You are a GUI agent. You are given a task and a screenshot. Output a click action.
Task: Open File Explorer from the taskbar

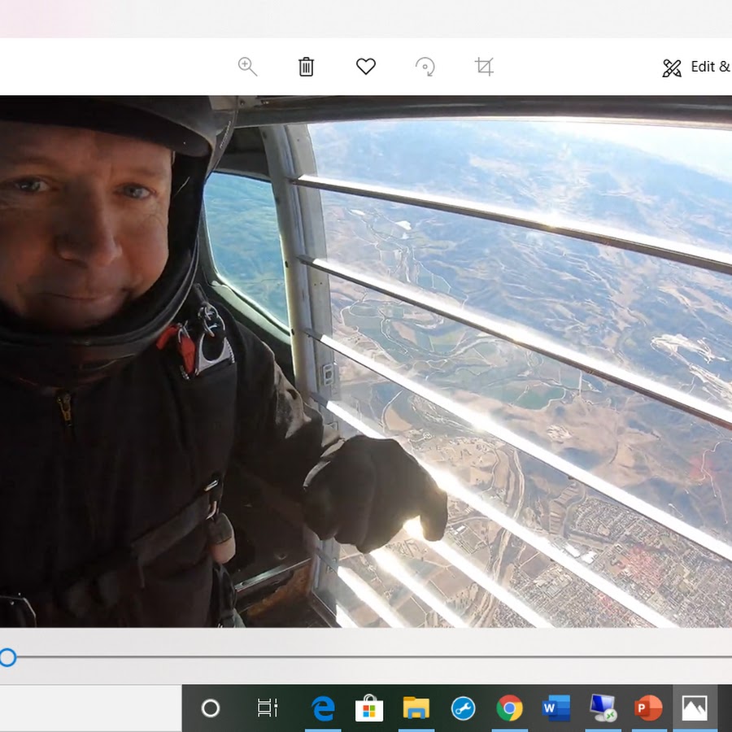[x=416, y=708]
